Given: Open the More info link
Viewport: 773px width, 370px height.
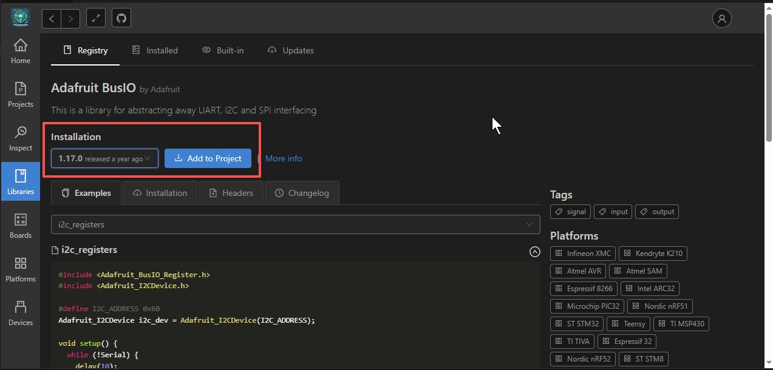Looking at the screenshot, I should [x=284, y=158].
